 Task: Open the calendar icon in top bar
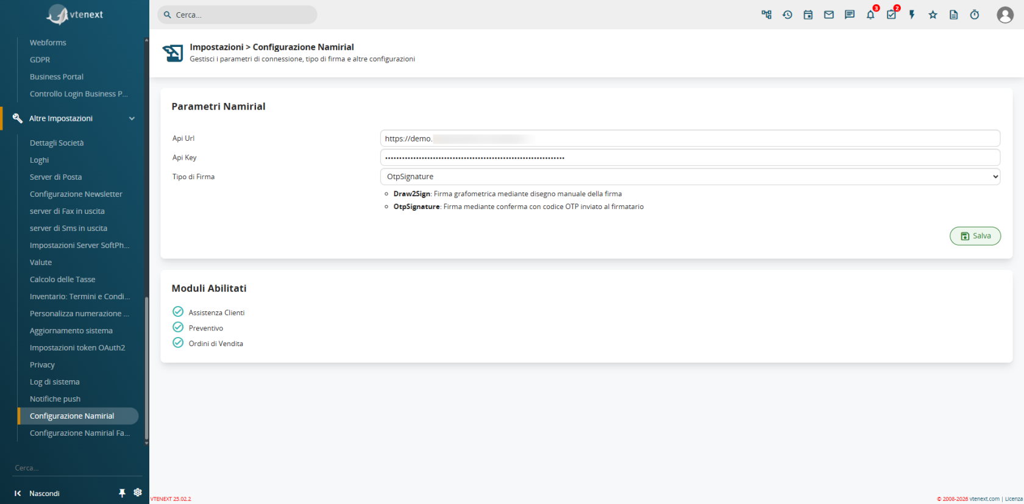tap(808, 15)
